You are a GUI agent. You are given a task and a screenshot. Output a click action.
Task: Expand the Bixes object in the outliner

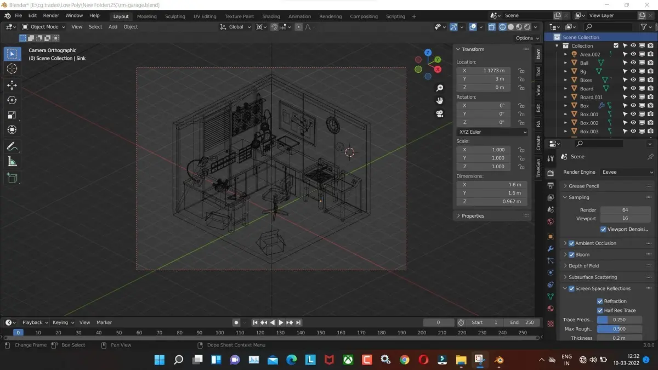pyautogui.click(x=566, y=80)
